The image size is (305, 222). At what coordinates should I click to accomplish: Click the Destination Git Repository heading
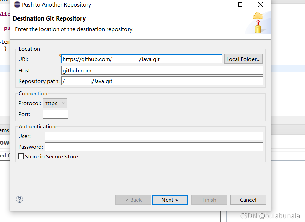[x=49, y=18]
